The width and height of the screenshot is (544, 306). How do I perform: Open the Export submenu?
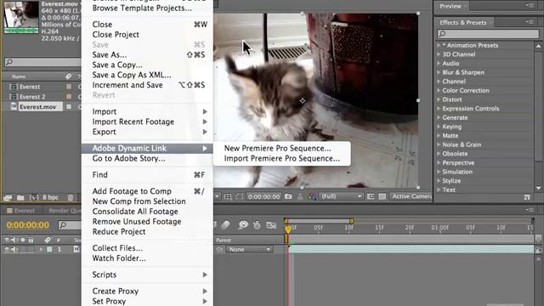[x=147, y=132]
